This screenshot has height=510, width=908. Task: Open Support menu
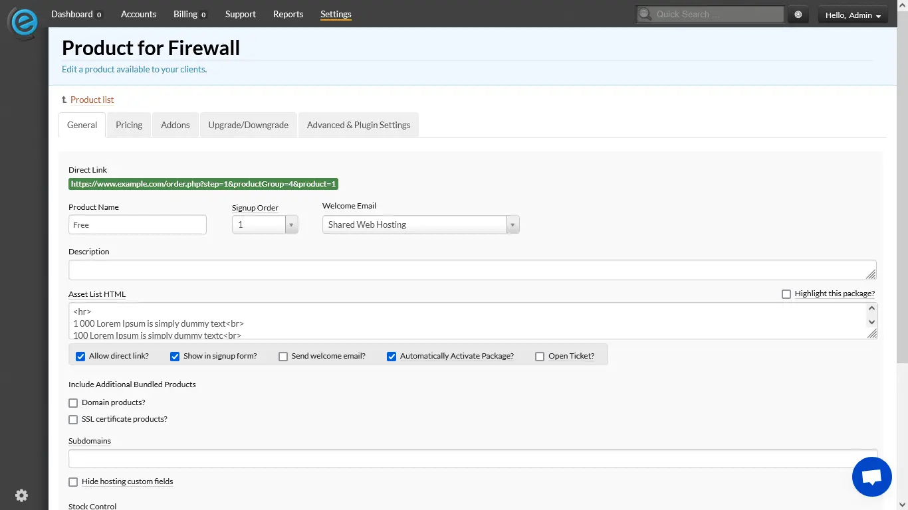(240, 14)
